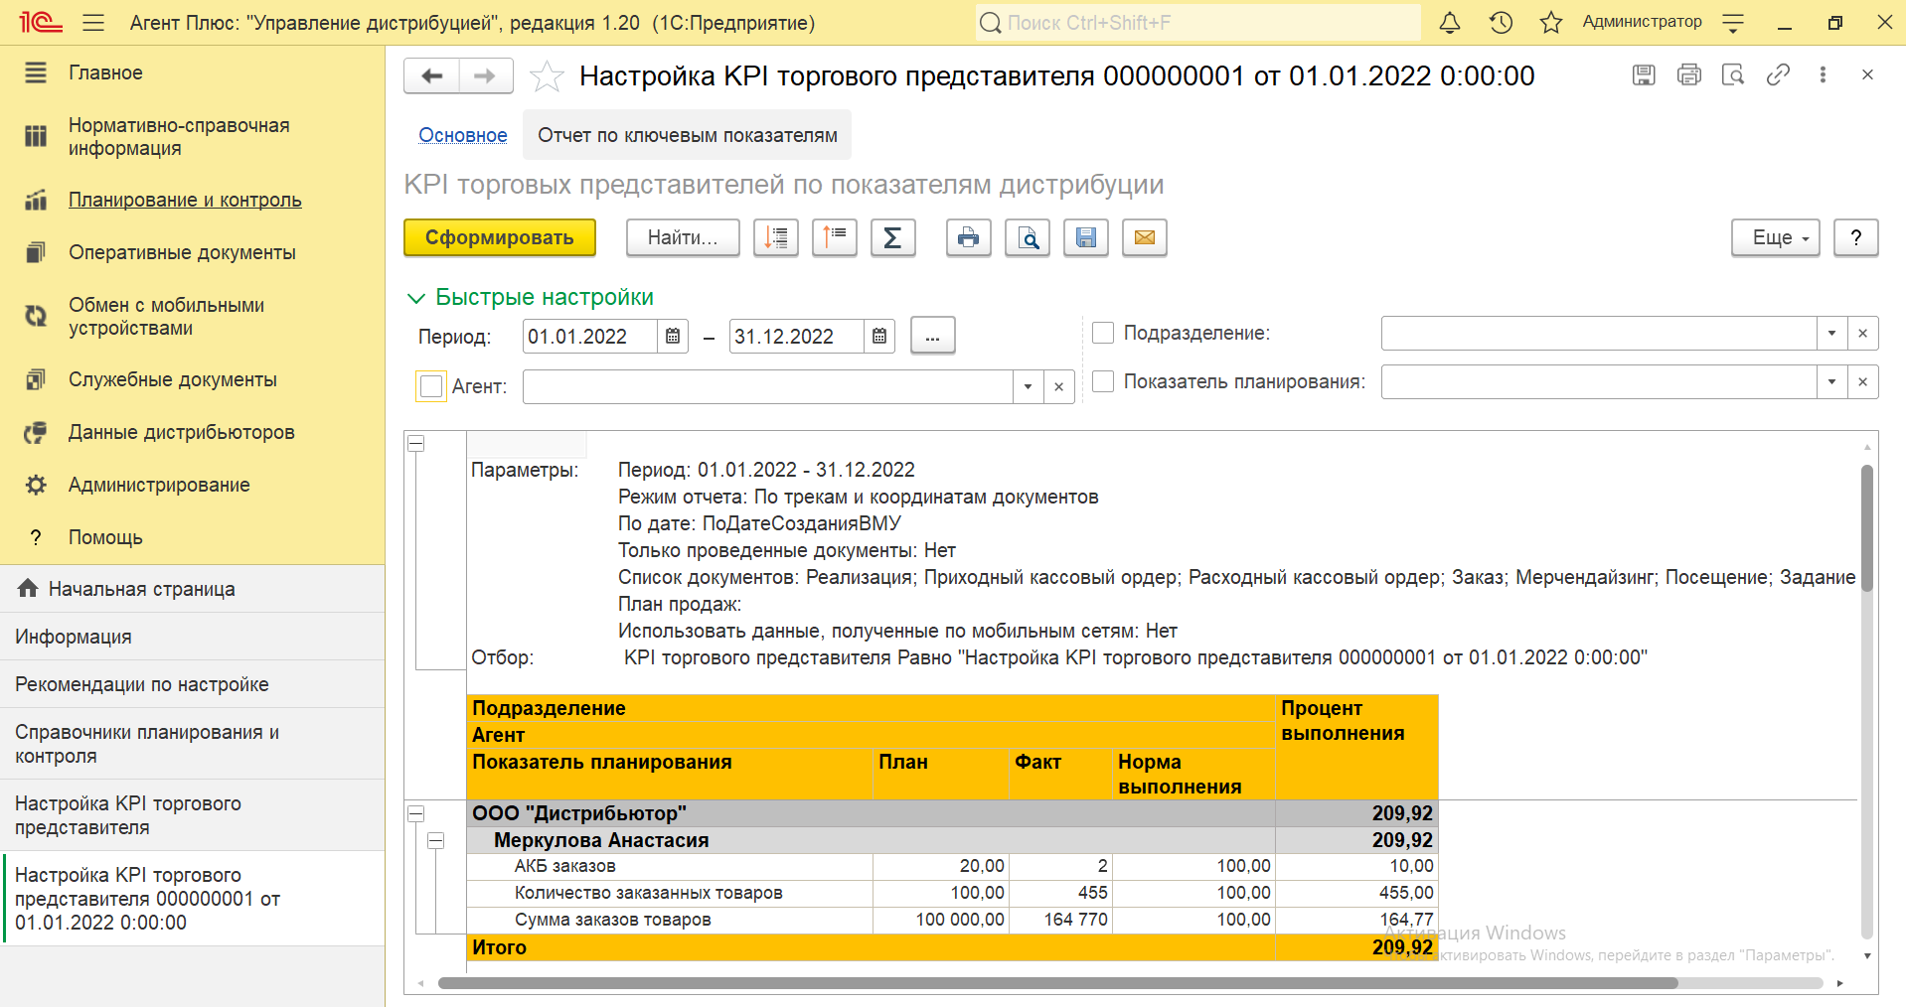
Task: Click the global search field
Action: (1197, 22)
